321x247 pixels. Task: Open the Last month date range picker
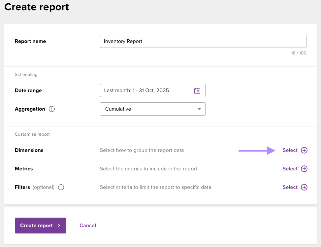coord(147,90)
